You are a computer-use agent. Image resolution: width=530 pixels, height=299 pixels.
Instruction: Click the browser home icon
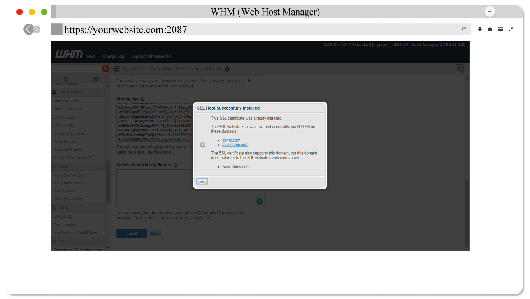(x=490, y=29)
